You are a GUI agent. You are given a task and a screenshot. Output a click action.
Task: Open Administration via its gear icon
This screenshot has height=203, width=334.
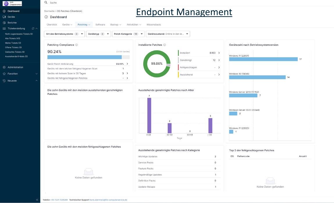coord(4,67)
